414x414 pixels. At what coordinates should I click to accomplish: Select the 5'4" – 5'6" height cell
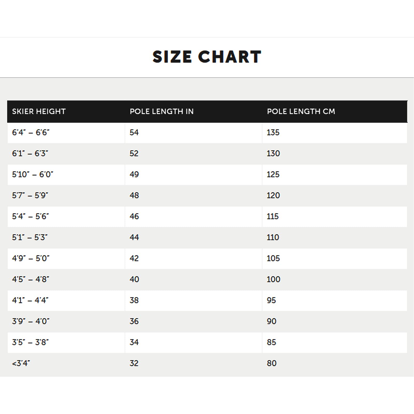(x=66, y=217)
